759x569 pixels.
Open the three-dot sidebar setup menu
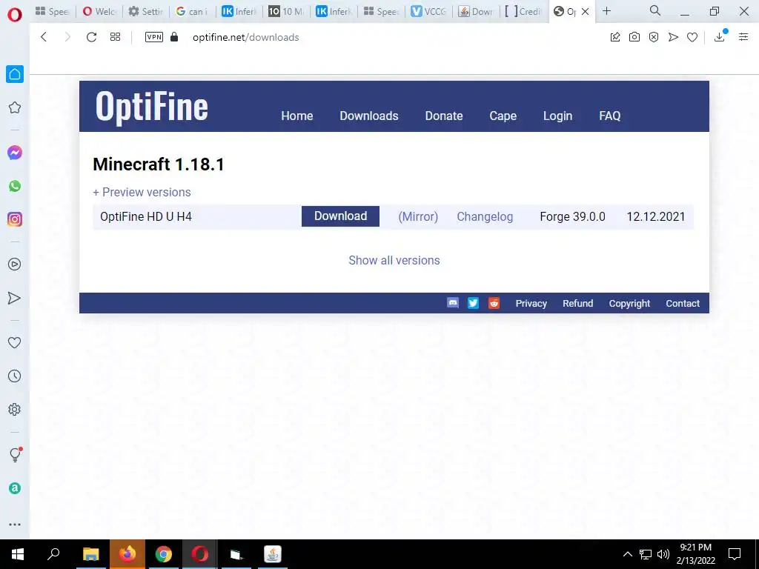(x=15, y=525)
